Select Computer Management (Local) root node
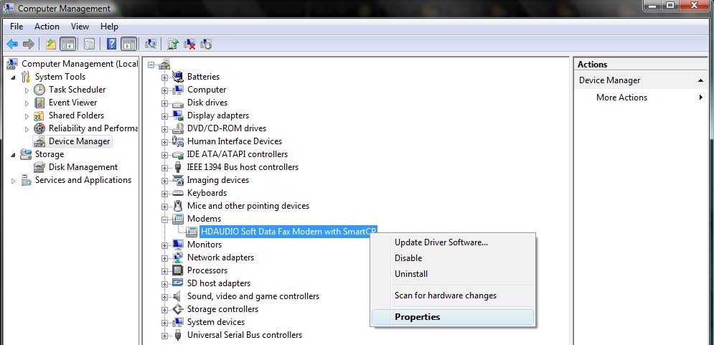The image size is (714, 345). (80, 64)
